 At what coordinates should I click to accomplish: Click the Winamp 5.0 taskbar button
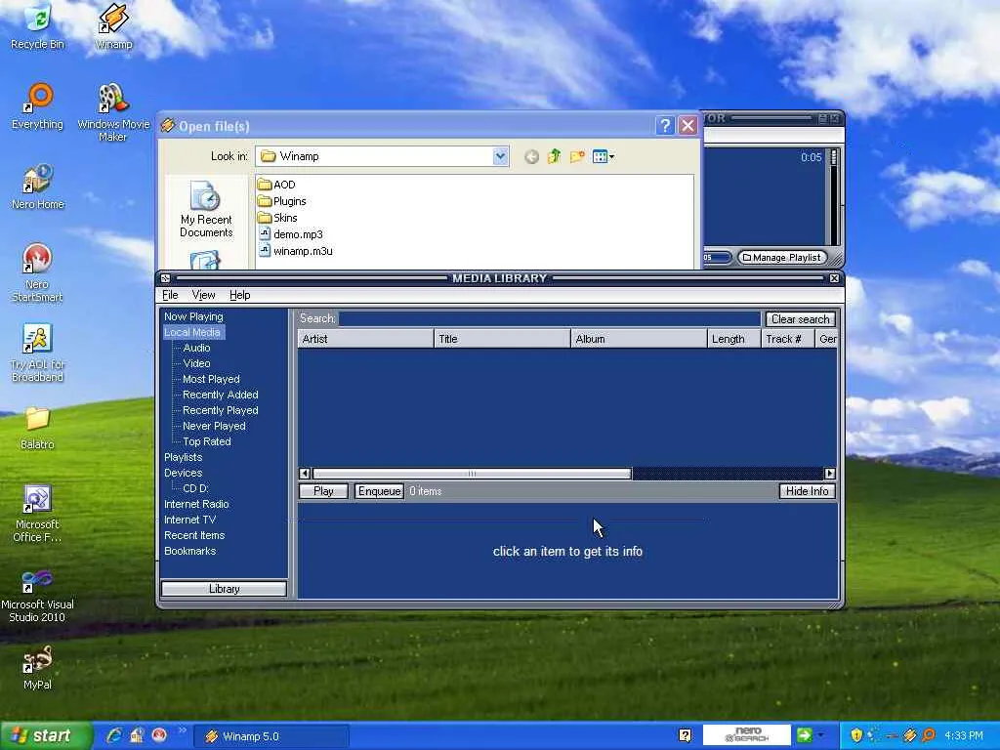[271, 736]
